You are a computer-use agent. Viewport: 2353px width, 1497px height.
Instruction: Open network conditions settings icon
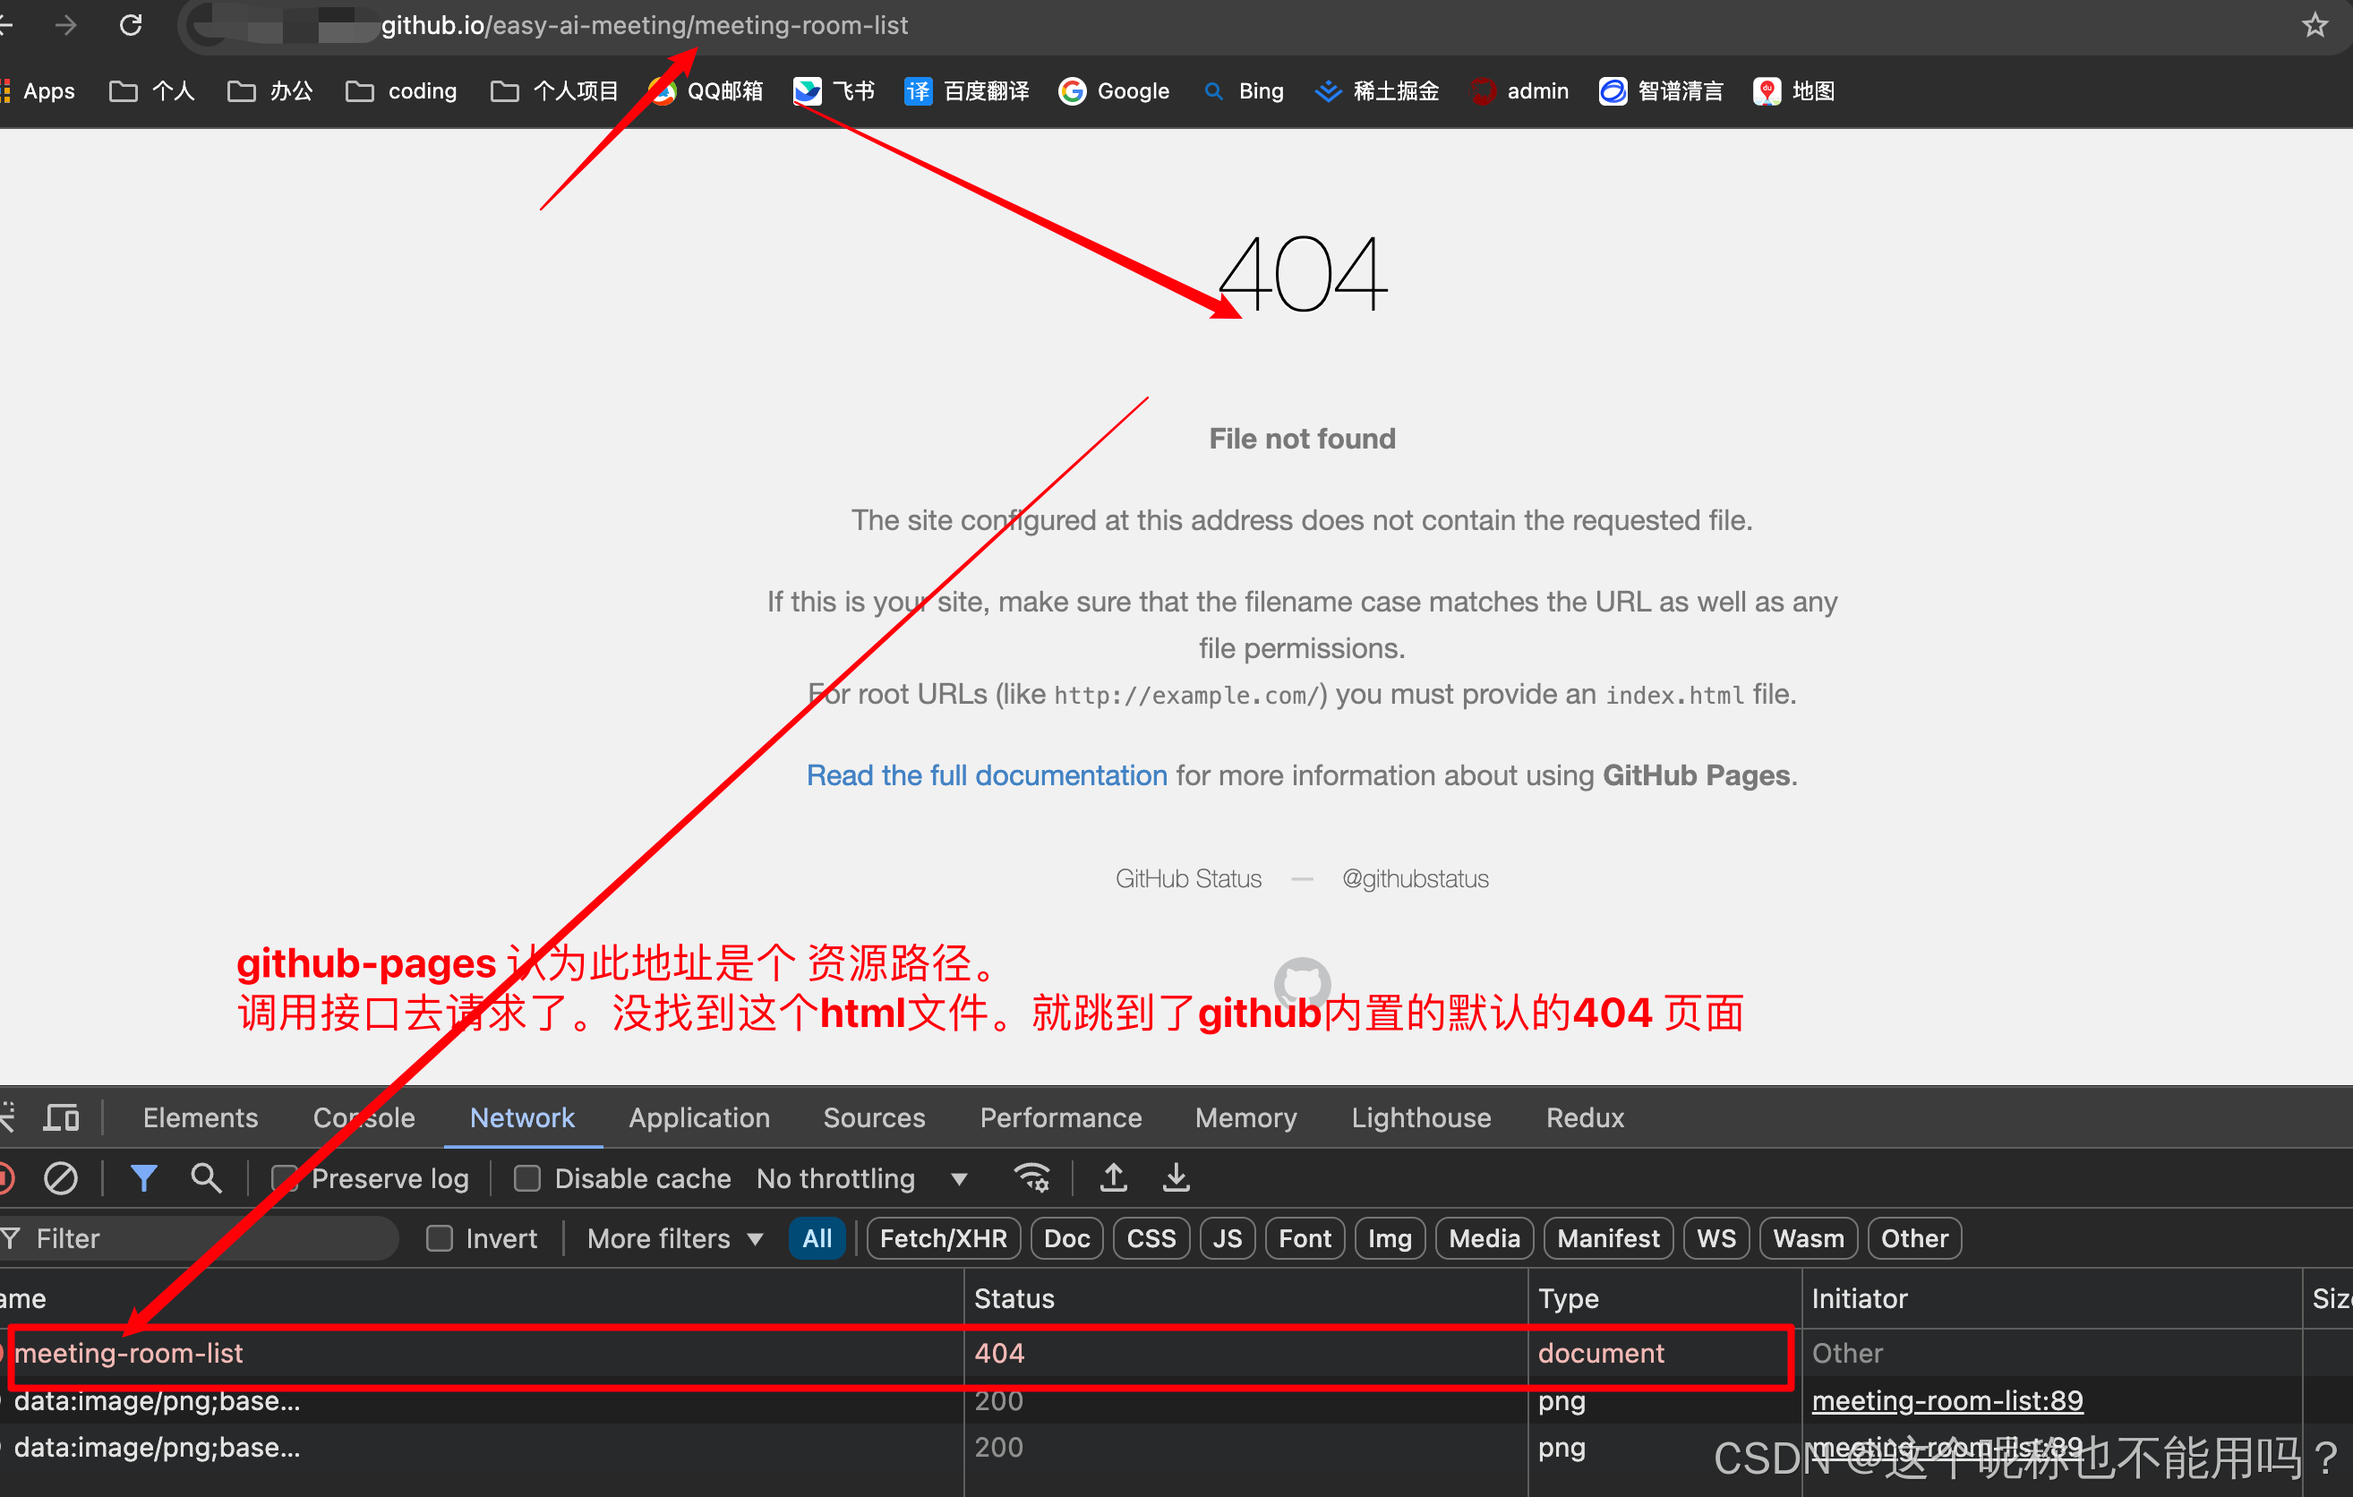[x=1031, y=1177]
